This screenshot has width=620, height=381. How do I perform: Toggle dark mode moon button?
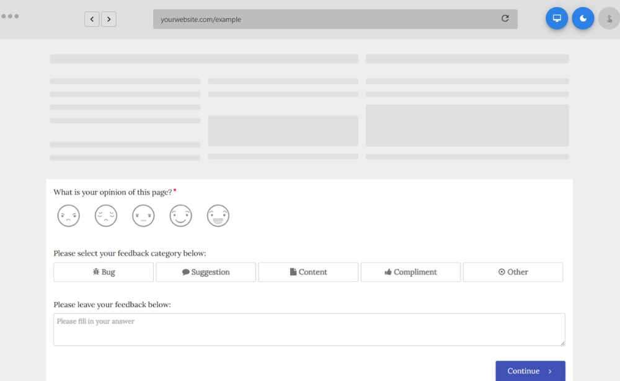(x=583, y=18)
